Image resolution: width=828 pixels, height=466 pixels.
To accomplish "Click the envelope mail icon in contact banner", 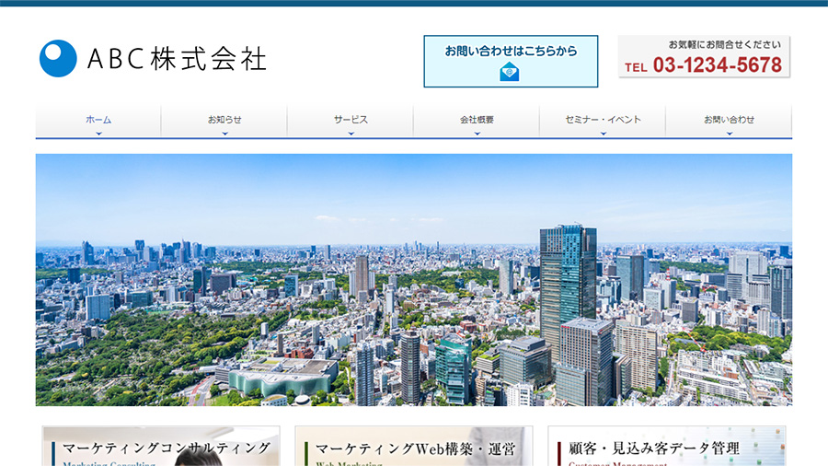I will 510,72.
